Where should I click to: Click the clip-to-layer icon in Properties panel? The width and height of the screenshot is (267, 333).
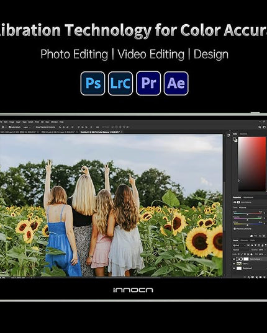251,236
